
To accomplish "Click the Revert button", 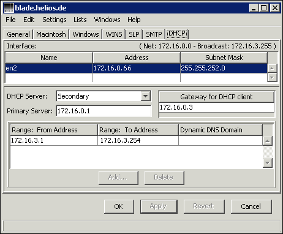I will pos(204,206).
